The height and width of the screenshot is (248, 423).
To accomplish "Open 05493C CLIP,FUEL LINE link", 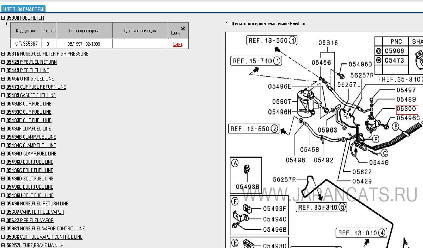I will tap(29, 112).
